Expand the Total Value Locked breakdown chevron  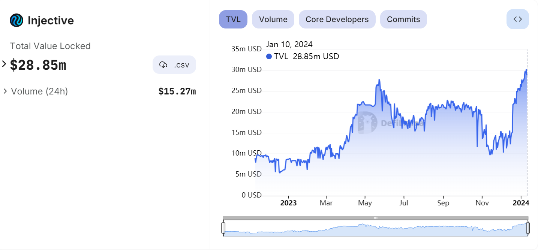4,64
